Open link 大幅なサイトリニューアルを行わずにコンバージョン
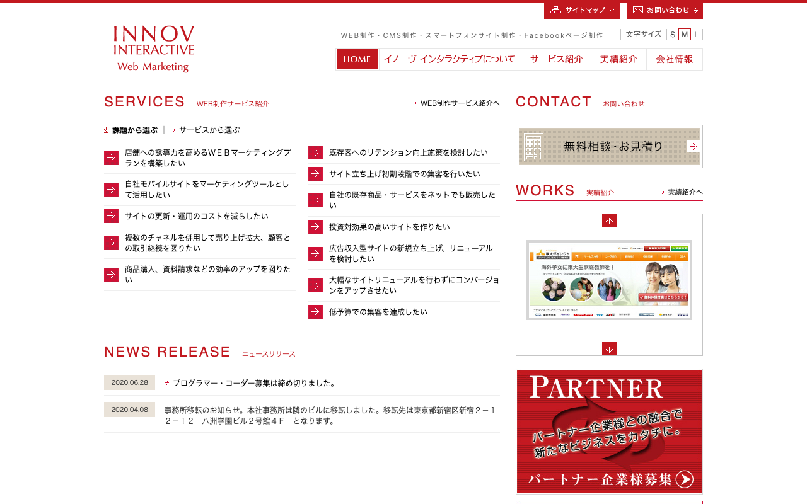 pos(414,285)
